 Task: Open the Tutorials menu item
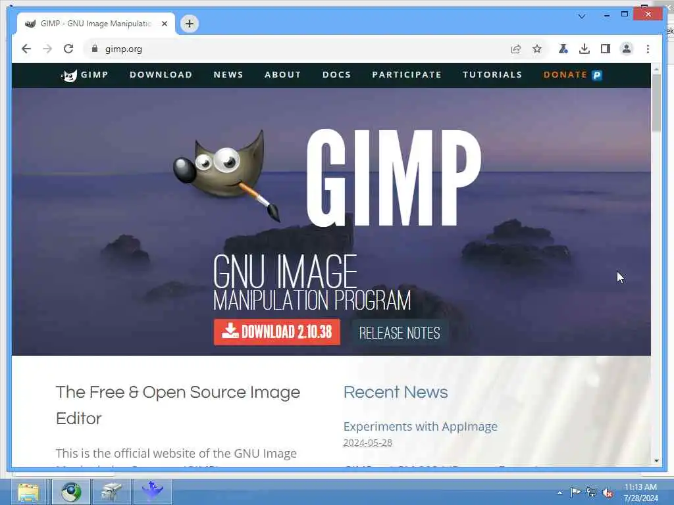492,75
